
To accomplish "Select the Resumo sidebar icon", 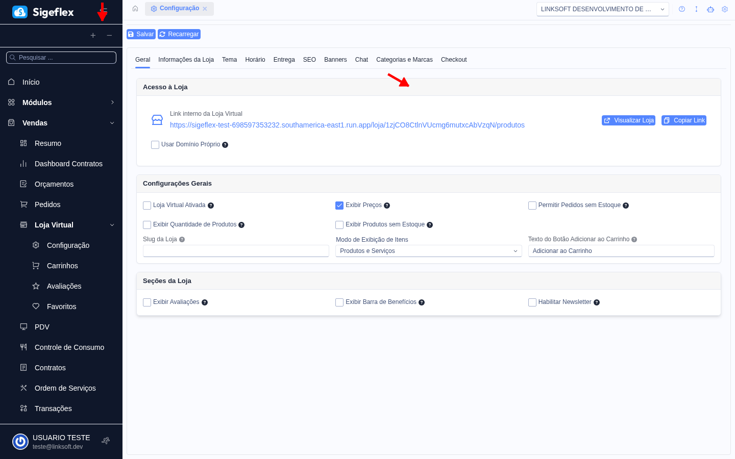I will click(24, 143).
